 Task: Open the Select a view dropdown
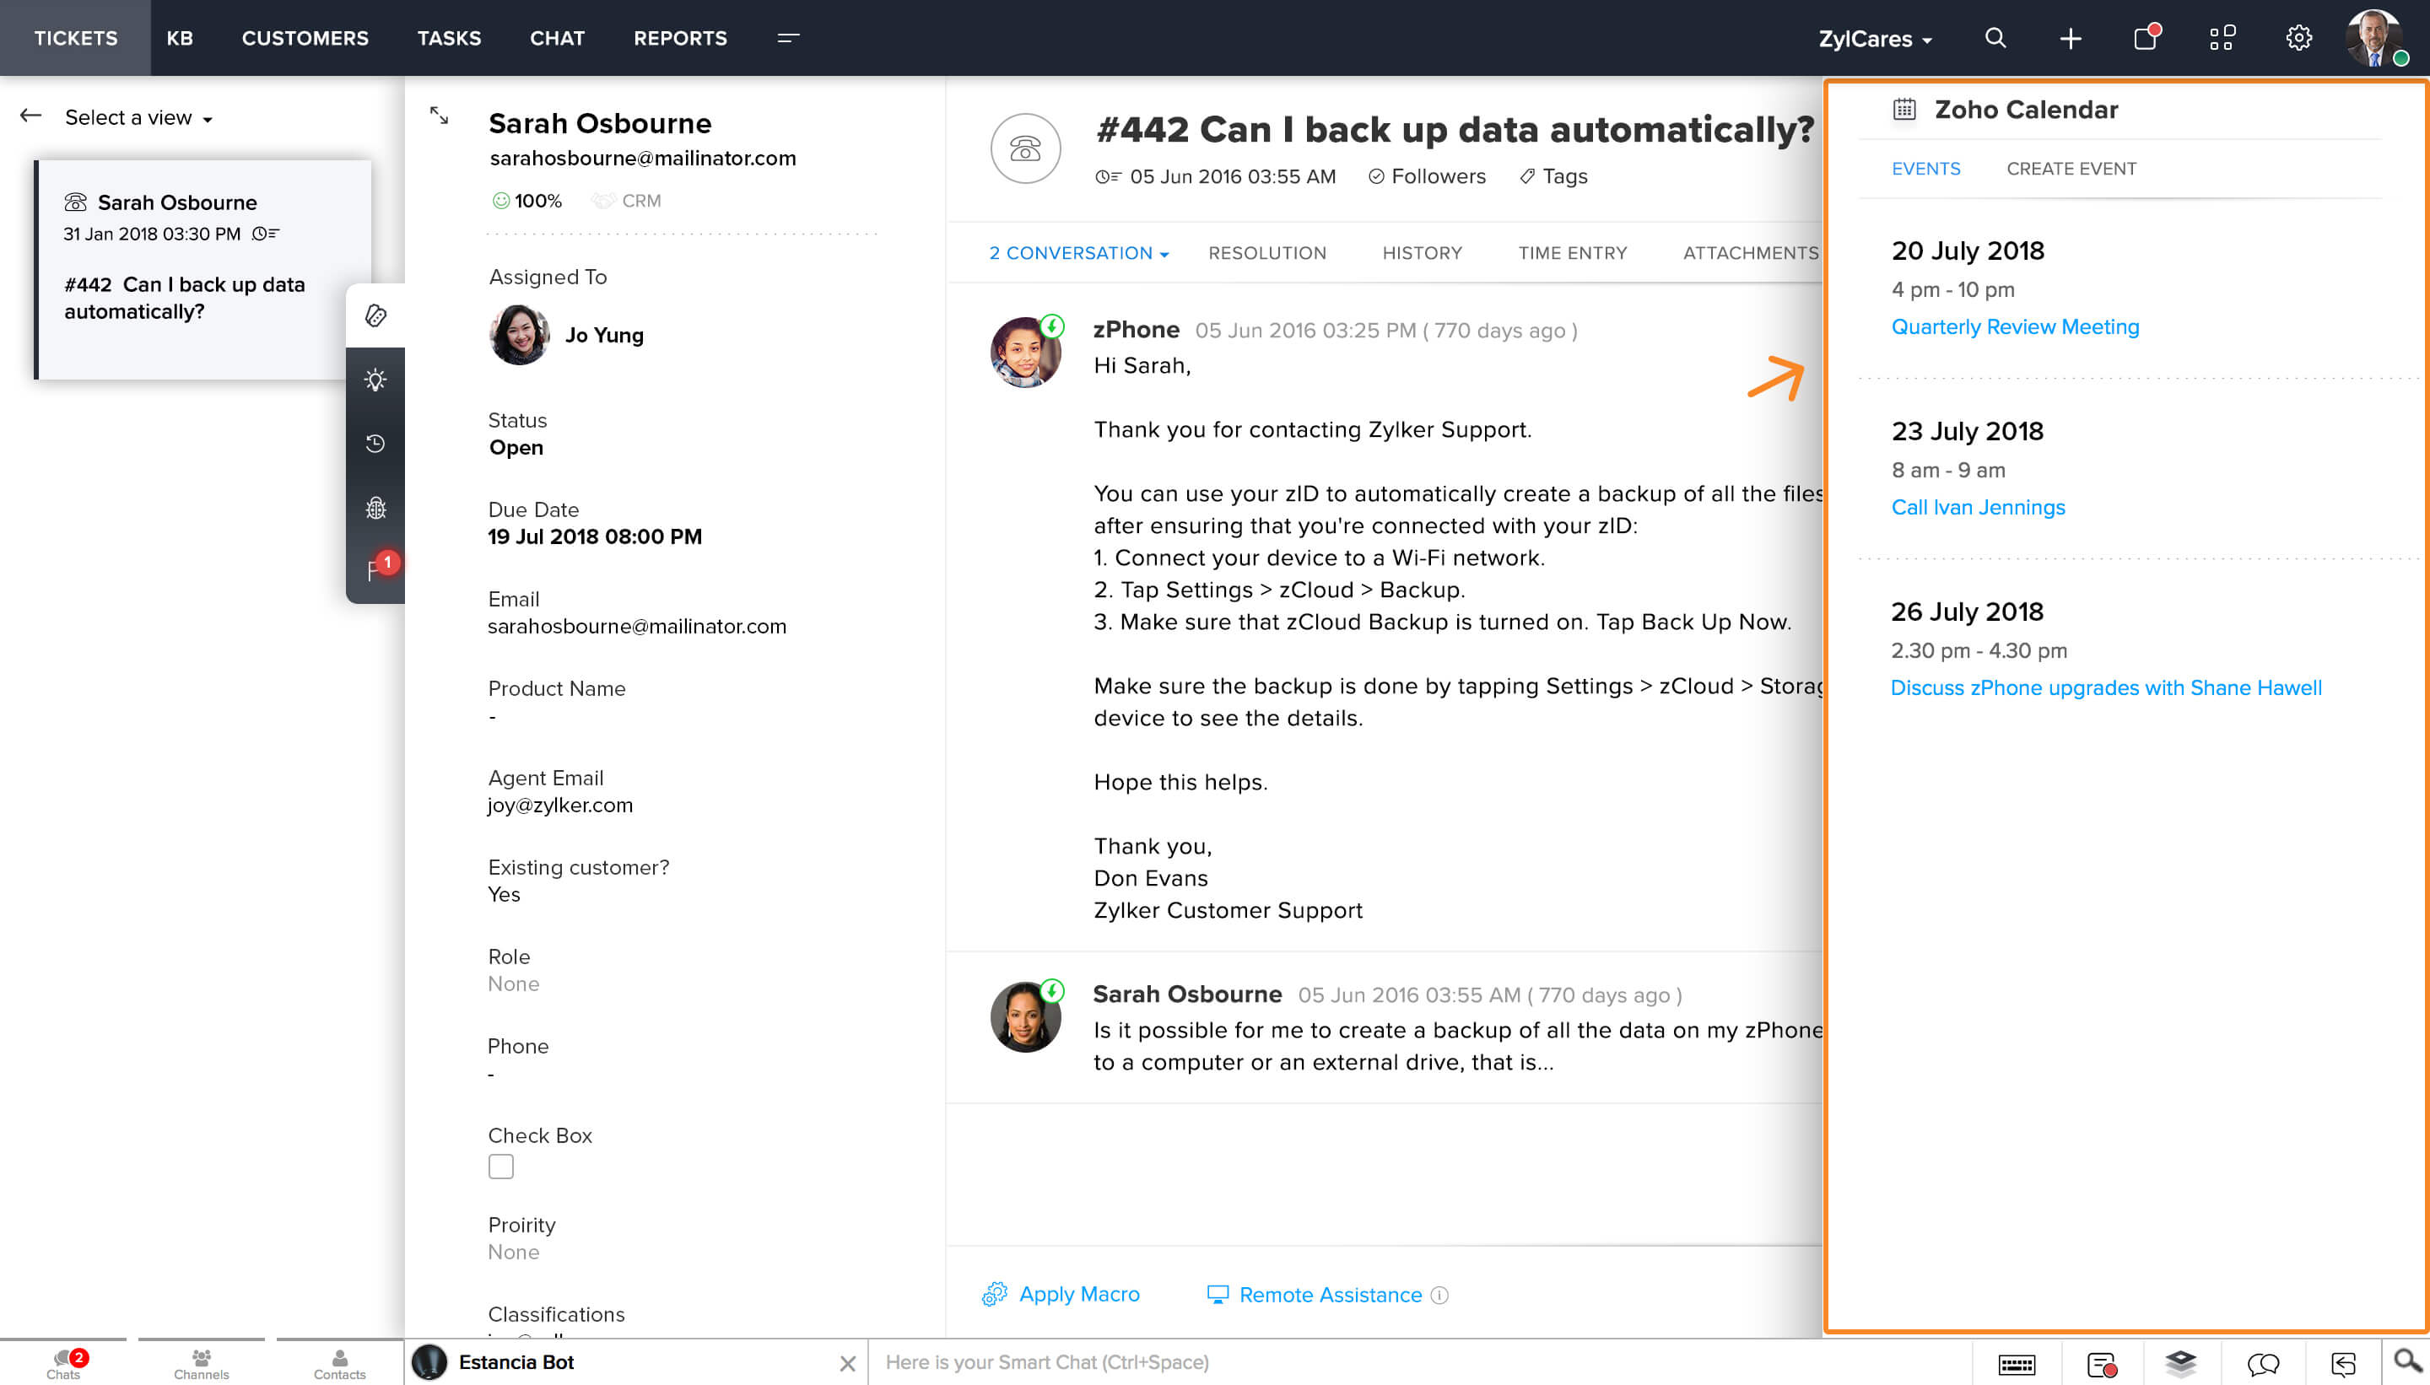[138, 117]
